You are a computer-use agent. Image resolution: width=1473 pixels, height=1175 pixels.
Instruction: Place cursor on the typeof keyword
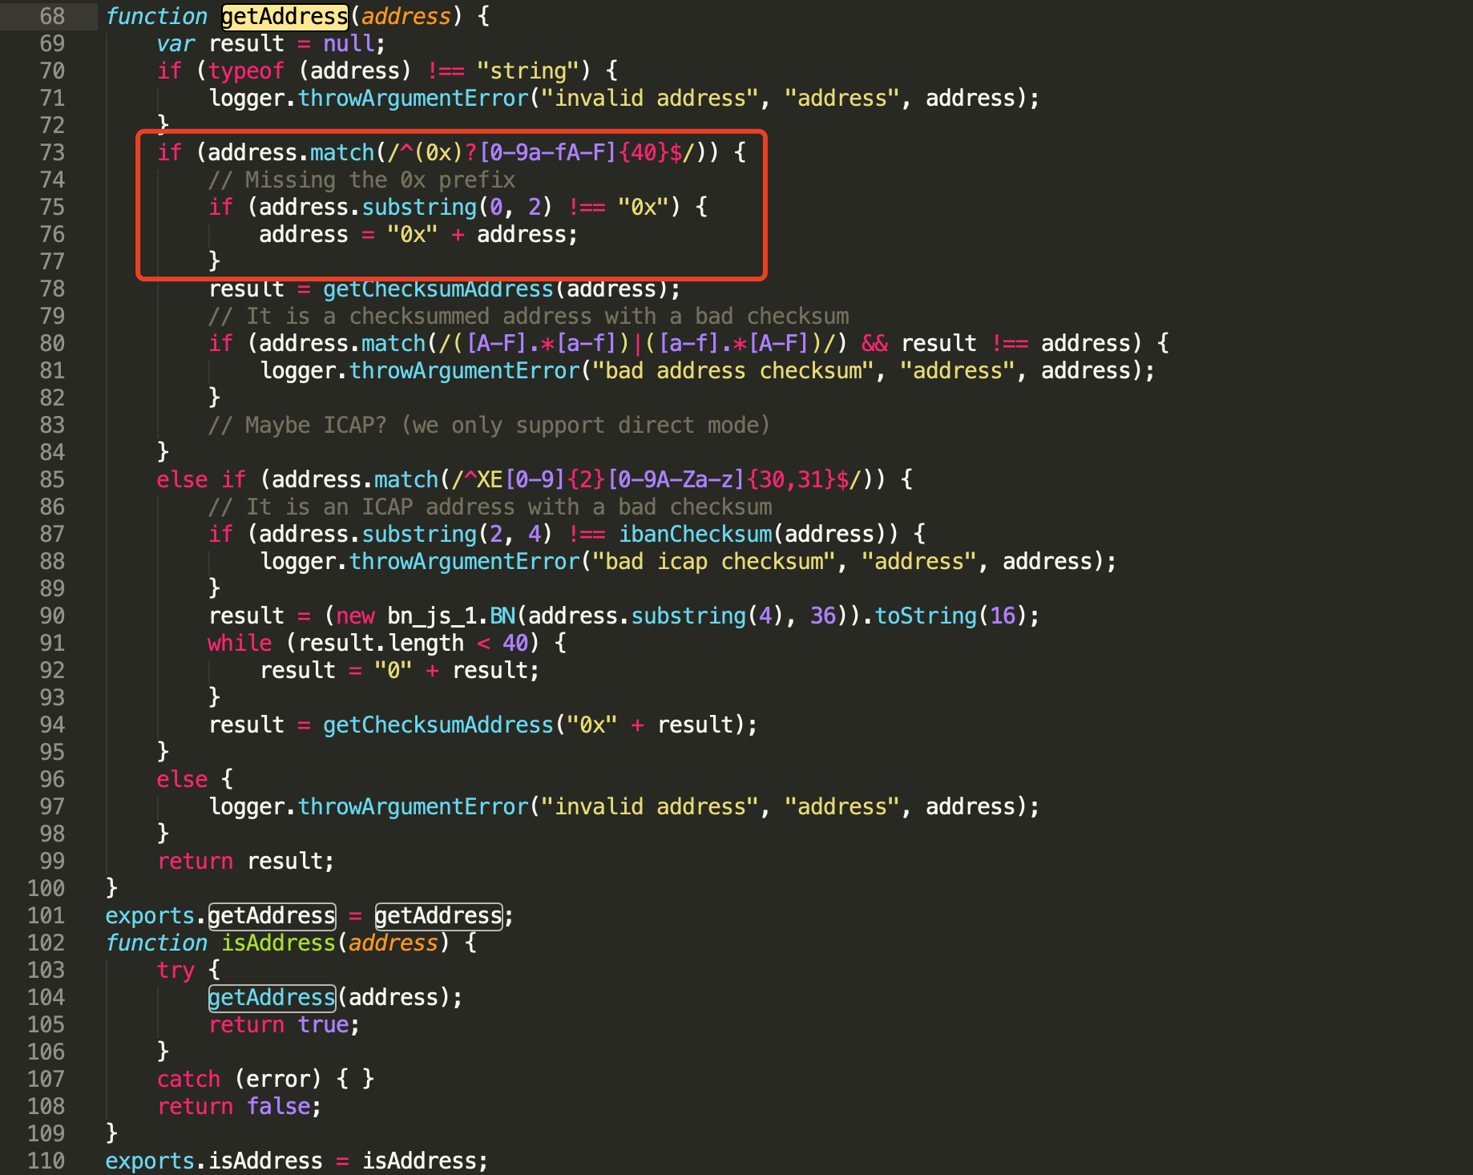(246, 71)
